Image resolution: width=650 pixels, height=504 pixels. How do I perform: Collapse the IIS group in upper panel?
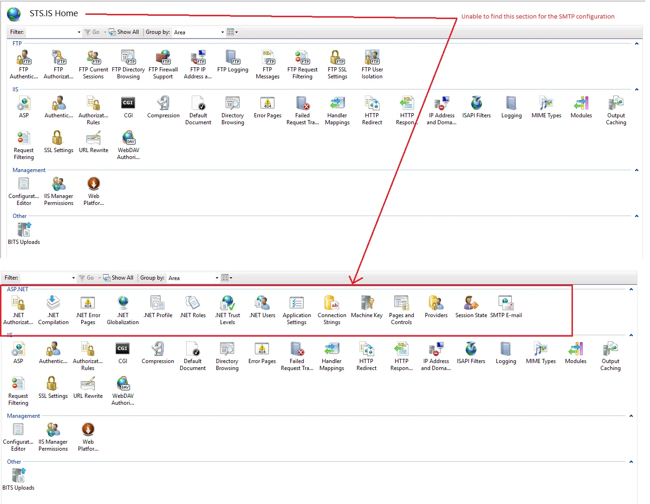coord(637,89)
